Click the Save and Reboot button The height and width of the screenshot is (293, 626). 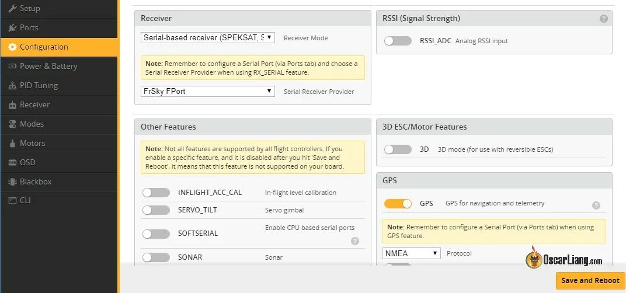pyautogui.click(x=590, y=280)
